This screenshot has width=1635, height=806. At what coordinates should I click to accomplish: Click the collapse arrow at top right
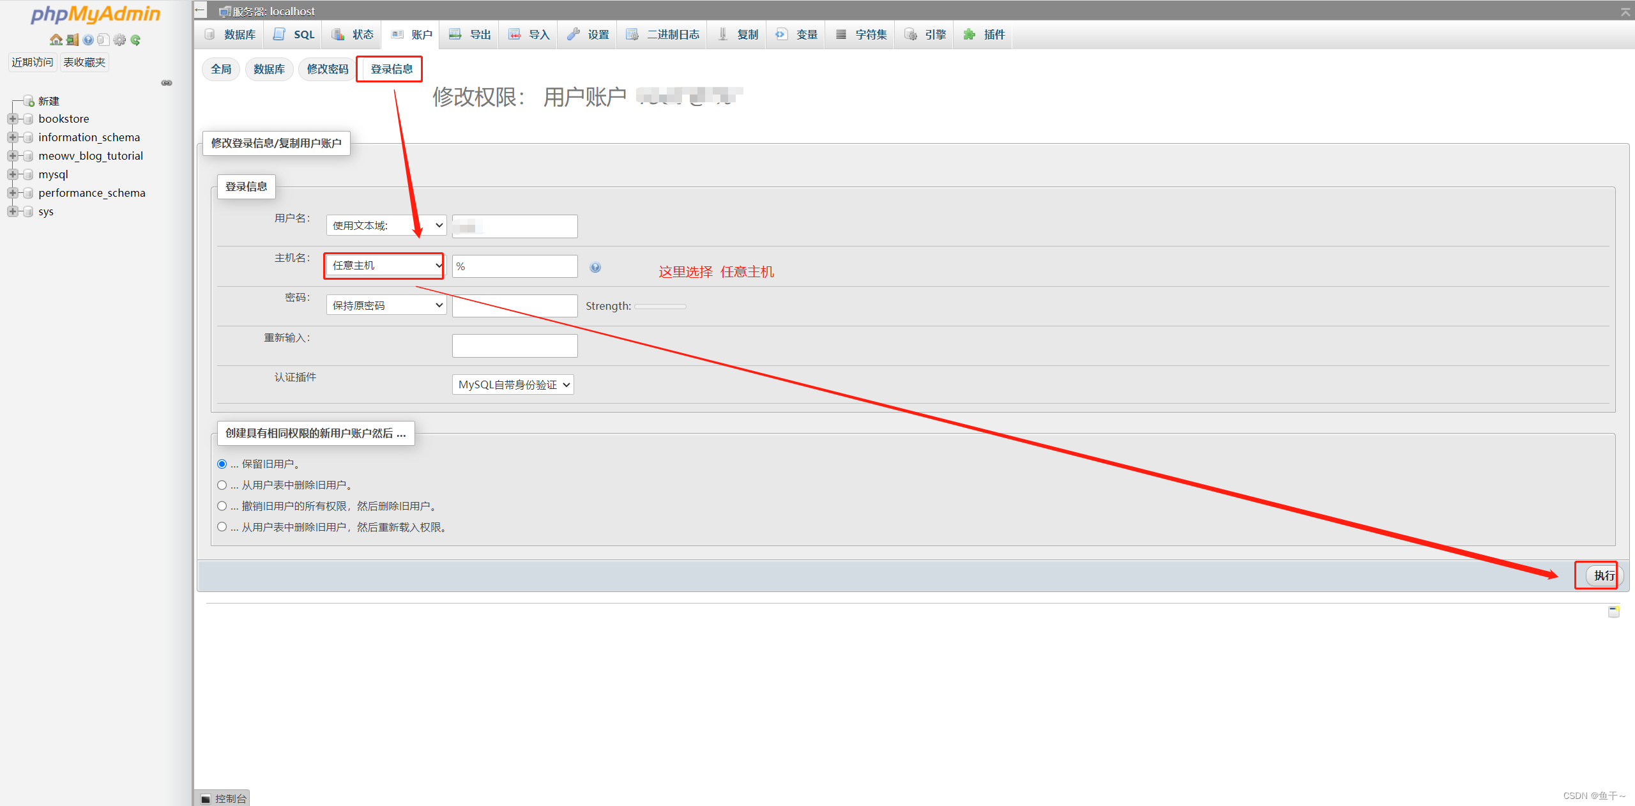click(1625, 11)
